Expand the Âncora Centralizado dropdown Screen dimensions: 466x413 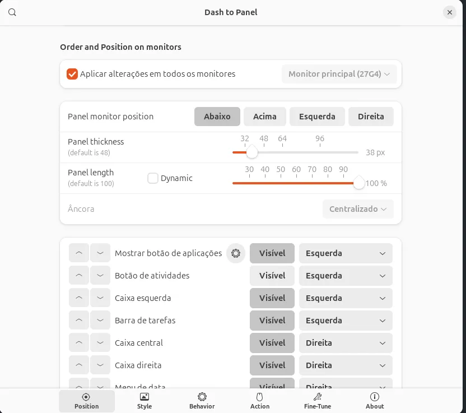point(358,209)
